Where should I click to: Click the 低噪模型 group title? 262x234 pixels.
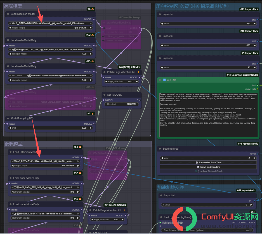(x=13, y=144)
